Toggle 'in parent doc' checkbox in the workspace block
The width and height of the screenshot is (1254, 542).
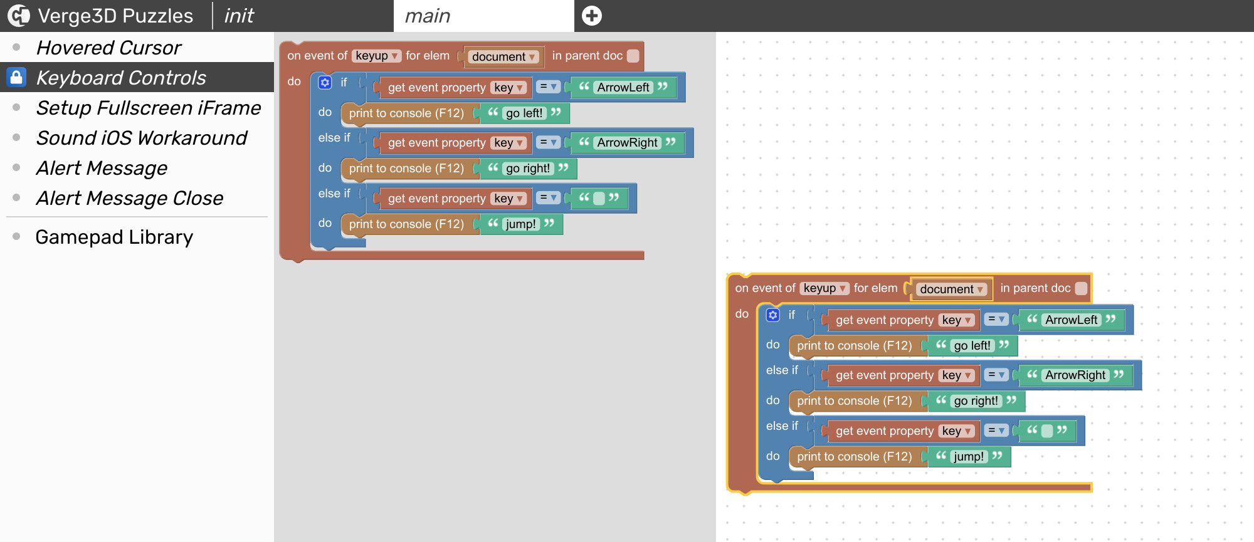click(x=1081, y=288)
